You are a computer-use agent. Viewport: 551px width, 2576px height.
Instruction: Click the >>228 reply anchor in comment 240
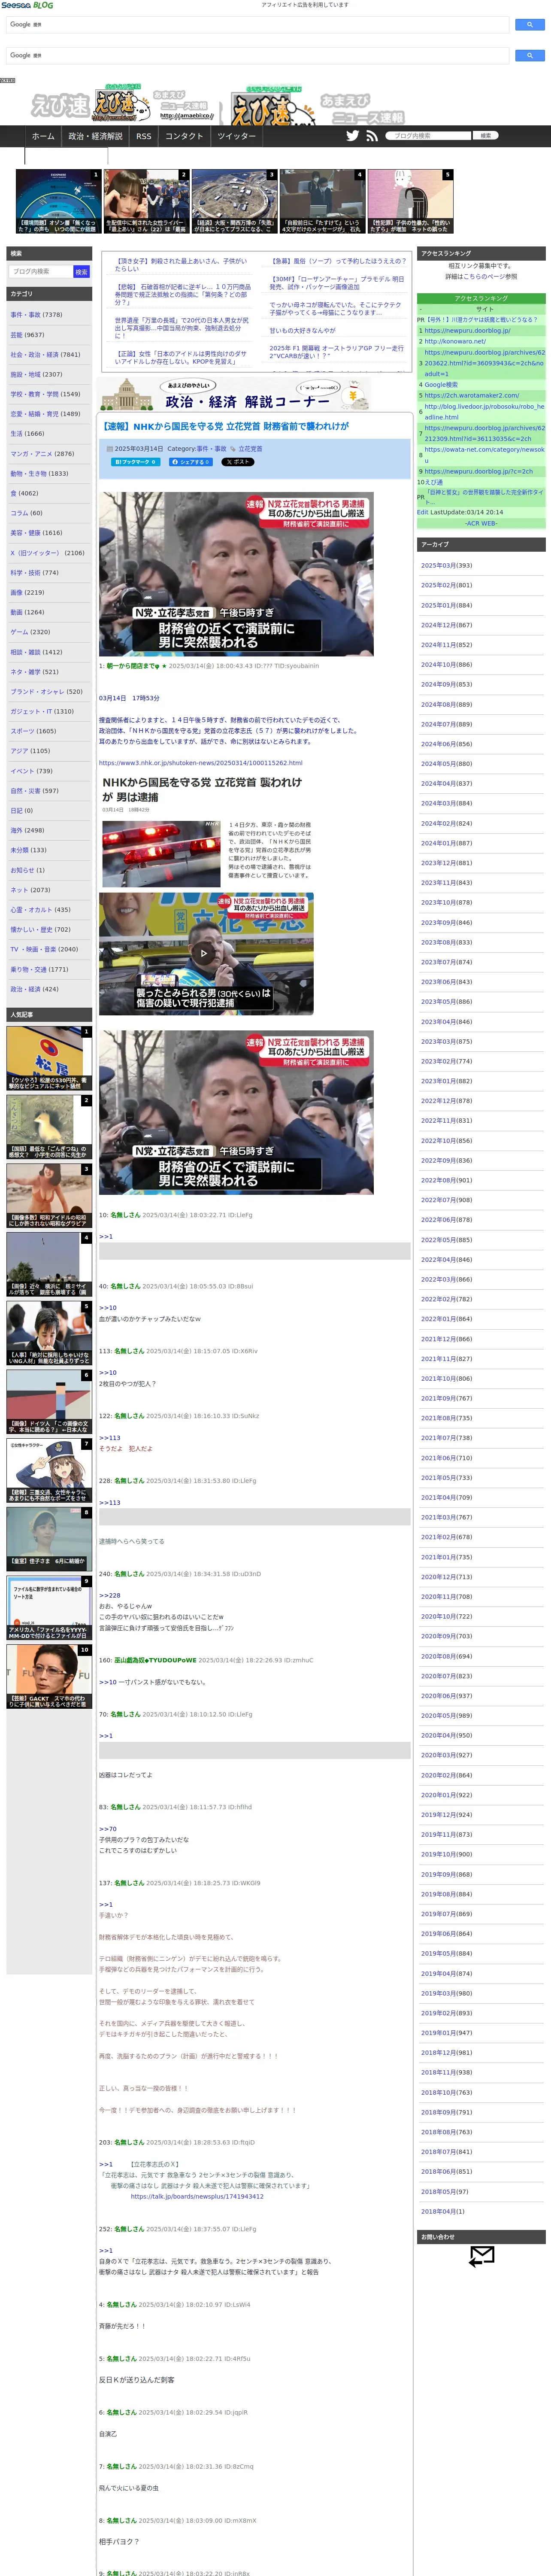point(109,1595)
